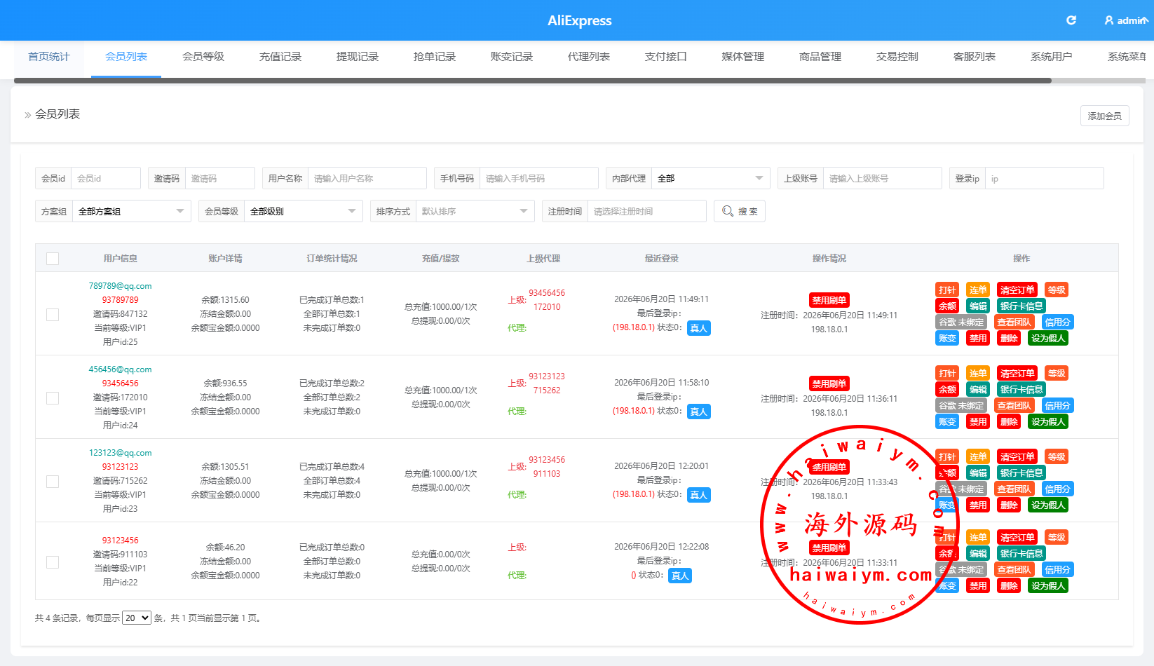Click the horizontal scrollbar under the navigation tabs
The width and height of the screenshot is (1154, 666).
point(533,81)
